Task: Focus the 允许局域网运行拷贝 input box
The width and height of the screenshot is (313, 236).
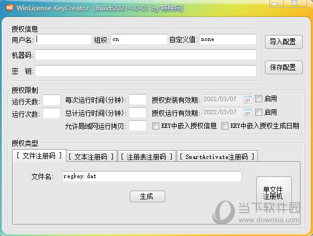Action: pyautogui.click(x=137, y=126)
